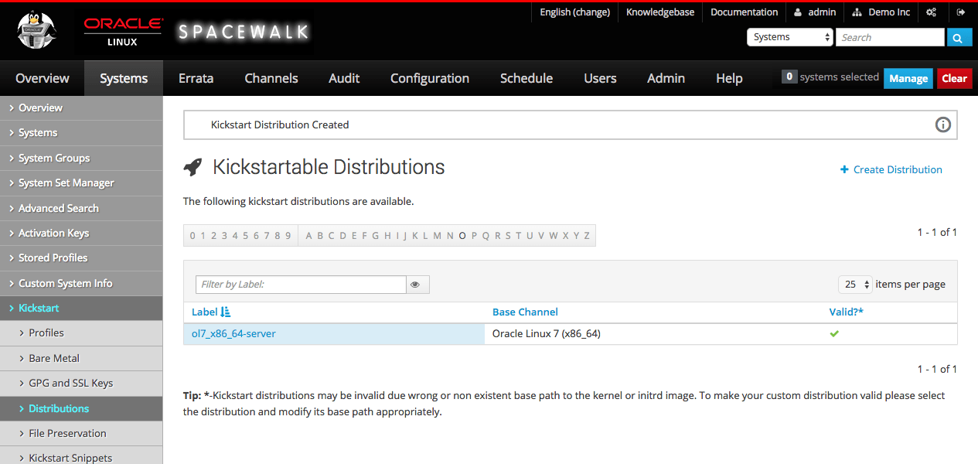
Task: Sort by Base Channel column header
Action: (525, 312)
